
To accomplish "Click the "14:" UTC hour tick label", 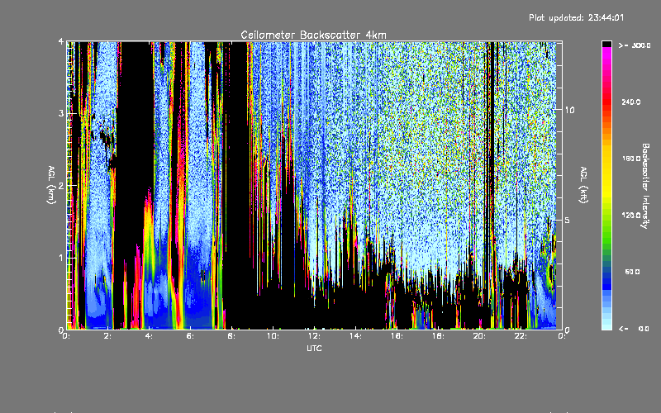I will click(x=355, y=336).
